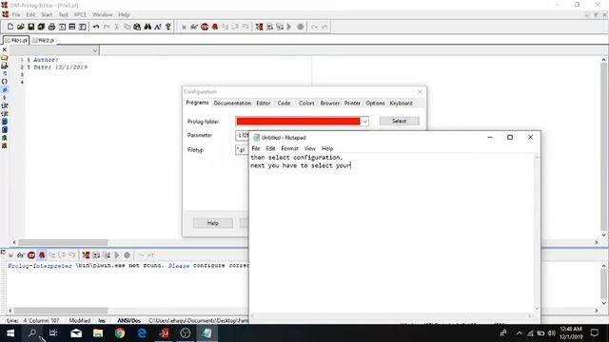Click the volume icon in system tray

coord(552,333)
